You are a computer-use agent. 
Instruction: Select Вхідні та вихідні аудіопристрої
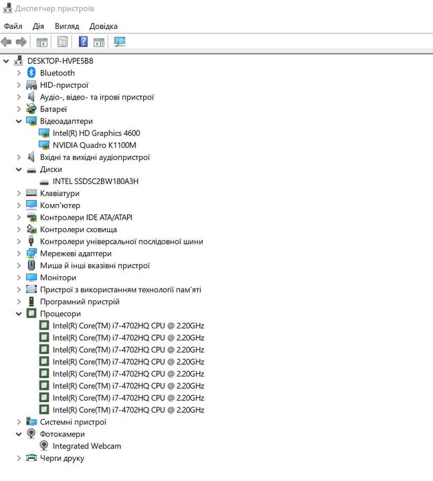(x=95, y=157)
